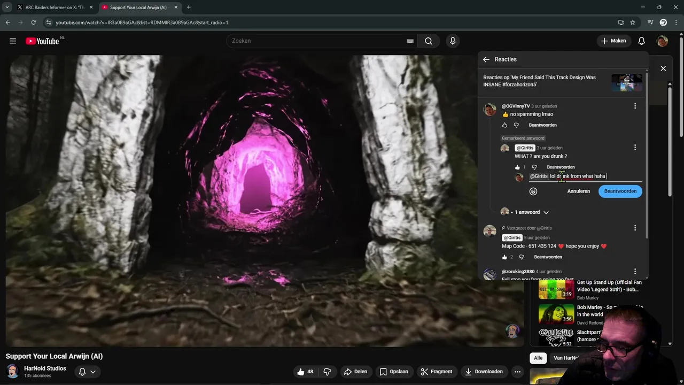
Task: Click the install app icon in address bar
Action: pyautogui.click(x=621, y=22)
